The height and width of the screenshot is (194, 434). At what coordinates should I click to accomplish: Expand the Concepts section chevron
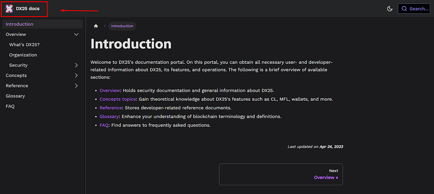tap(76, 75)
